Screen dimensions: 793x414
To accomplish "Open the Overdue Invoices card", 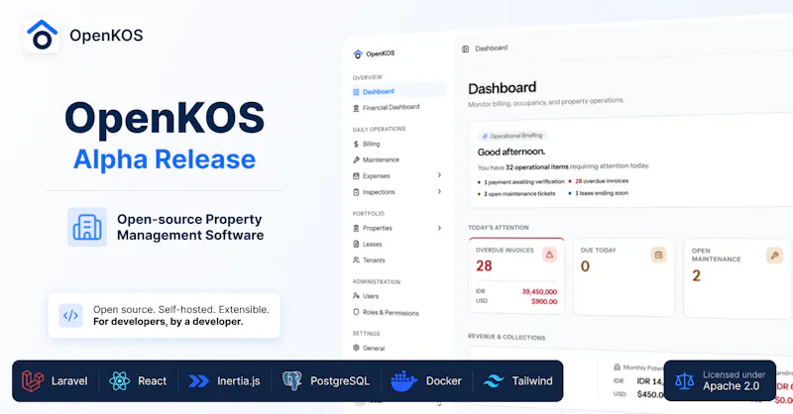I will (516, 276).
